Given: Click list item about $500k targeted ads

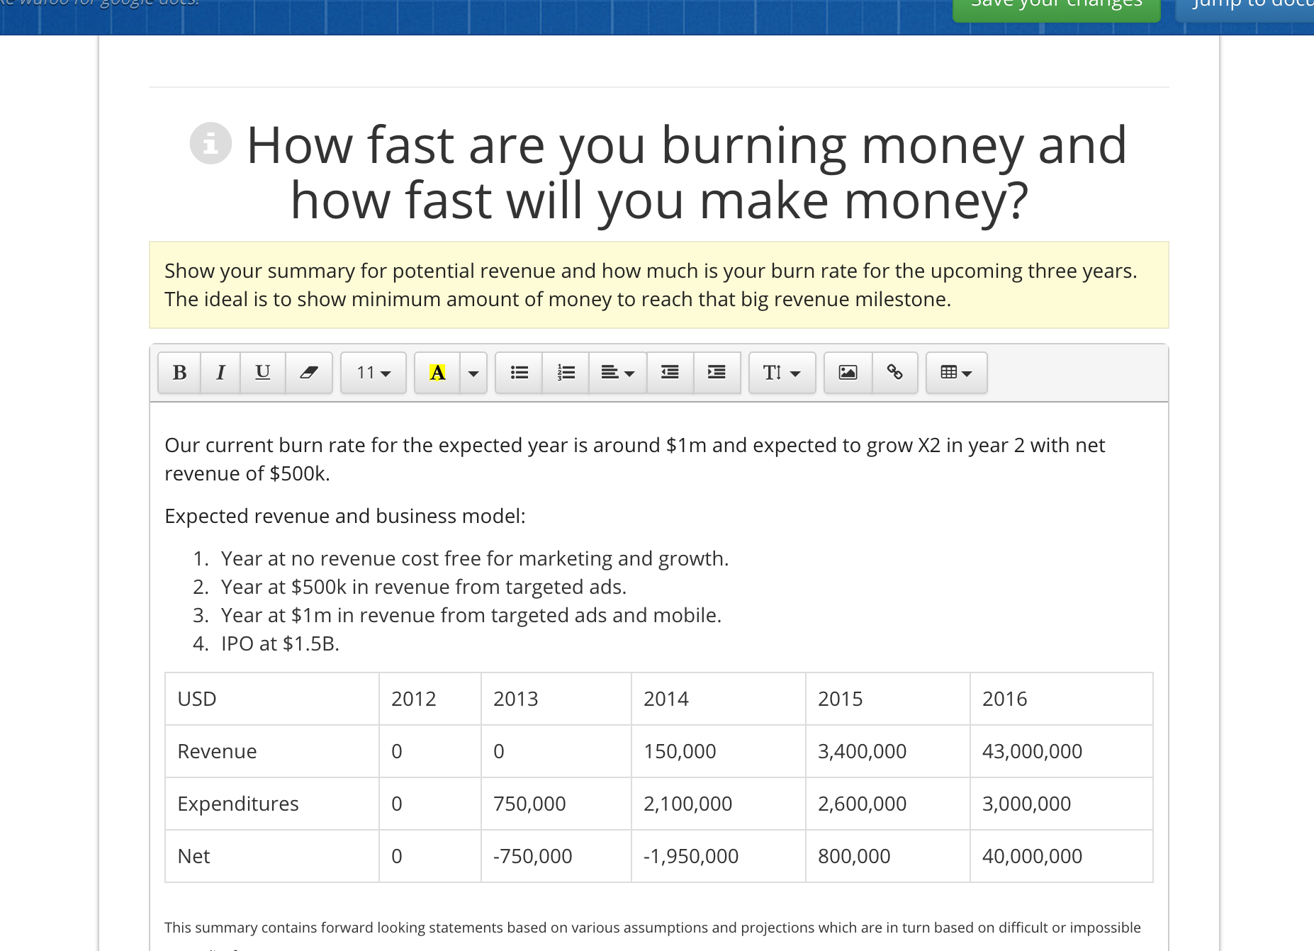Looking at the screenshot, I should pyautogui.click(x=424, y=587).
